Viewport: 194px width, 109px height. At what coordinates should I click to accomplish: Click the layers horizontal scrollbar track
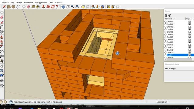[x=179, y=59]
